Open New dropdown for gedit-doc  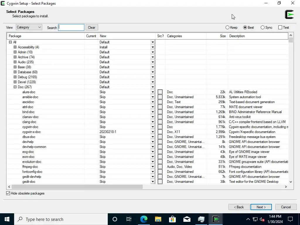(152, 181)
